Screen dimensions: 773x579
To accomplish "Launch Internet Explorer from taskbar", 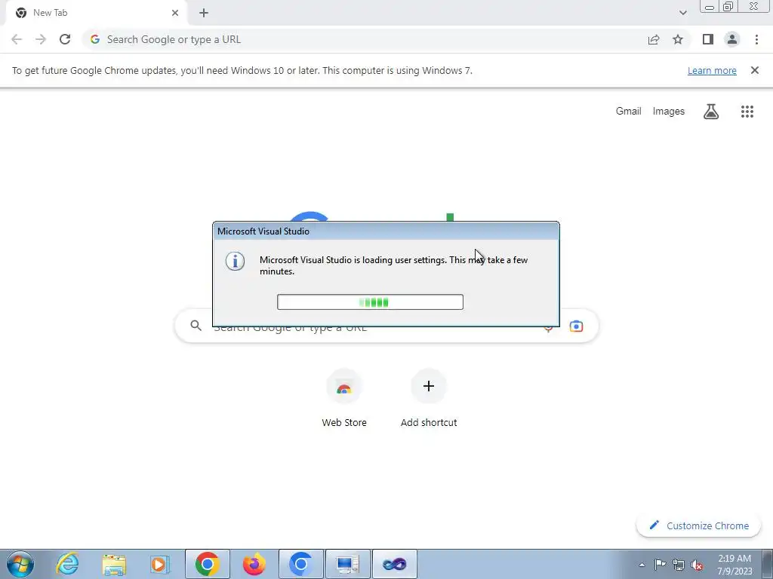I will [x=67, y=564].
